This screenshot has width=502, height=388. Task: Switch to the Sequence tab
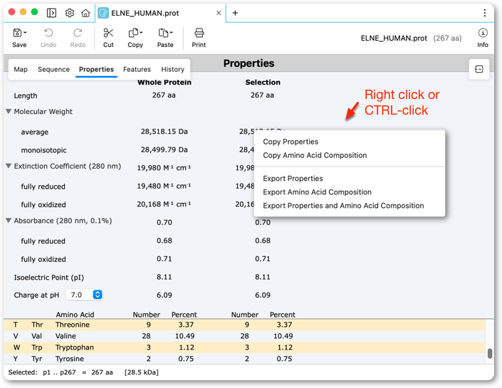(53, 70)
